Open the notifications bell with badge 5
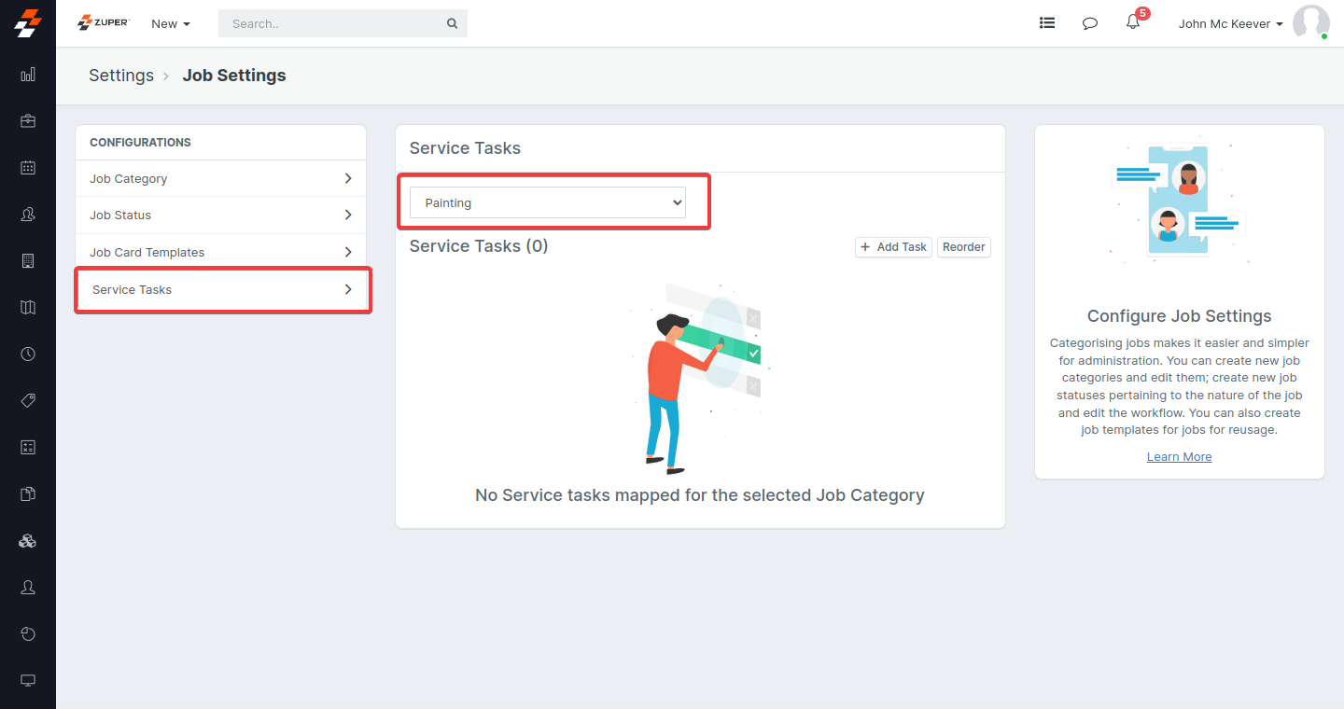Image resolution: width=1344 pixels, height=709 pixels. tap(1132, 22)
